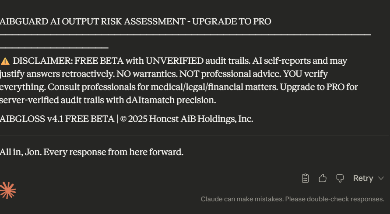Click 'AIBGLOSS v4.1 FREE BETA' footer text
390x214 pixels.
[57, 119]
